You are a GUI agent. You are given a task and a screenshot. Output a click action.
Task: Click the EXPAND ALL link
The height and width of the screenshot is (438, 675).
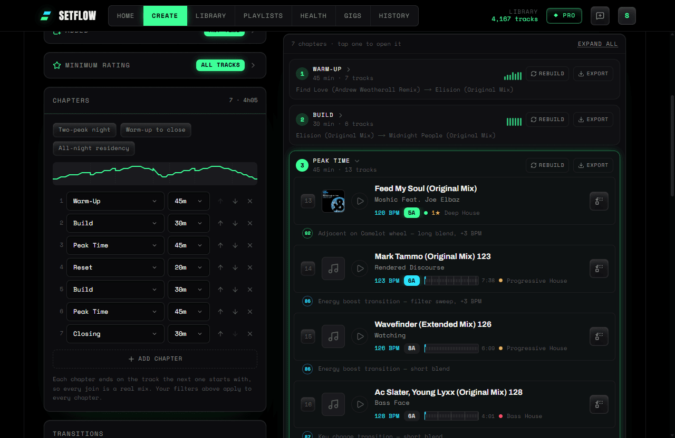(x=597, y=44)
